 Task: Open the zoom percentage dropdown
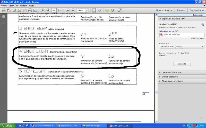point(87,10)
